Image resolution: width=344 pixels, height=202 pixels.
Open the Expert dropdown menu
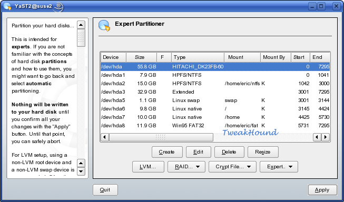(x=279, y=167)
